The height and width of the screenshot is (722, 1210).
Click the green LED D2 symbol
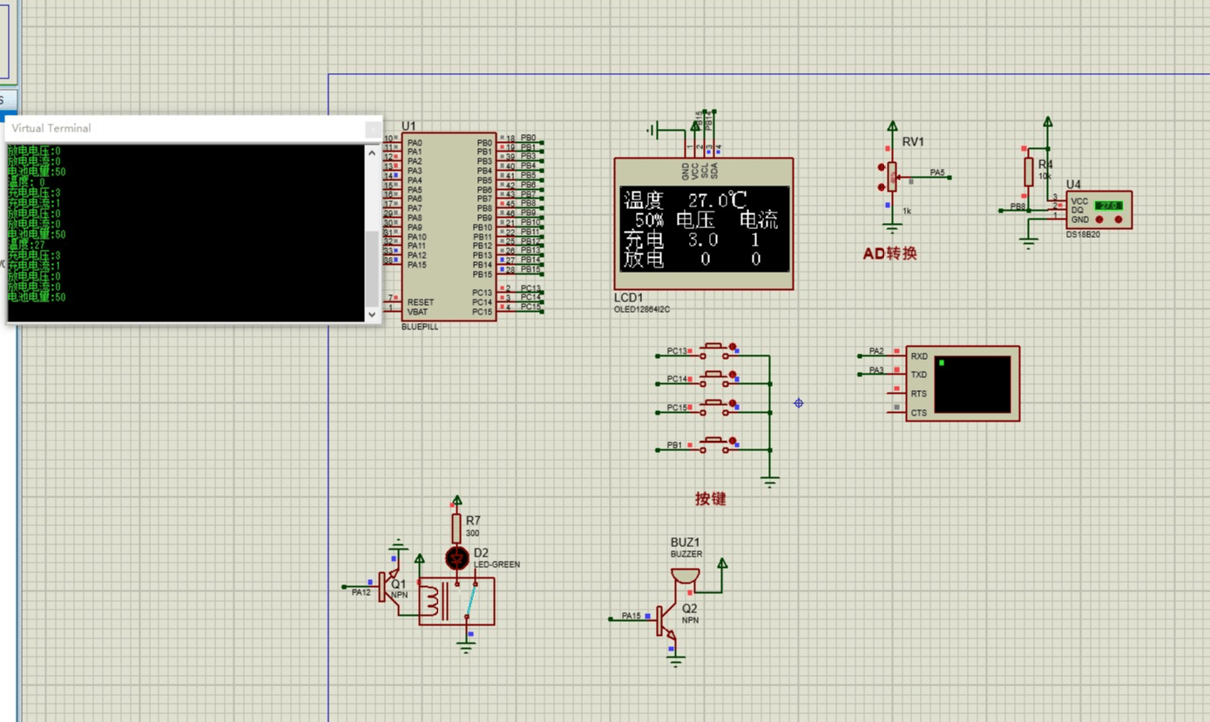(x=456, y=558)
